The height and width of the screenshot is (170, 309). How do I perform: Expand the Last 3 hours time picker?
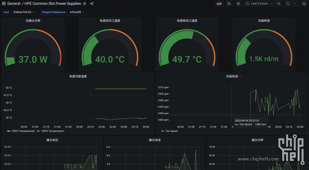click(x=259, y=3)
